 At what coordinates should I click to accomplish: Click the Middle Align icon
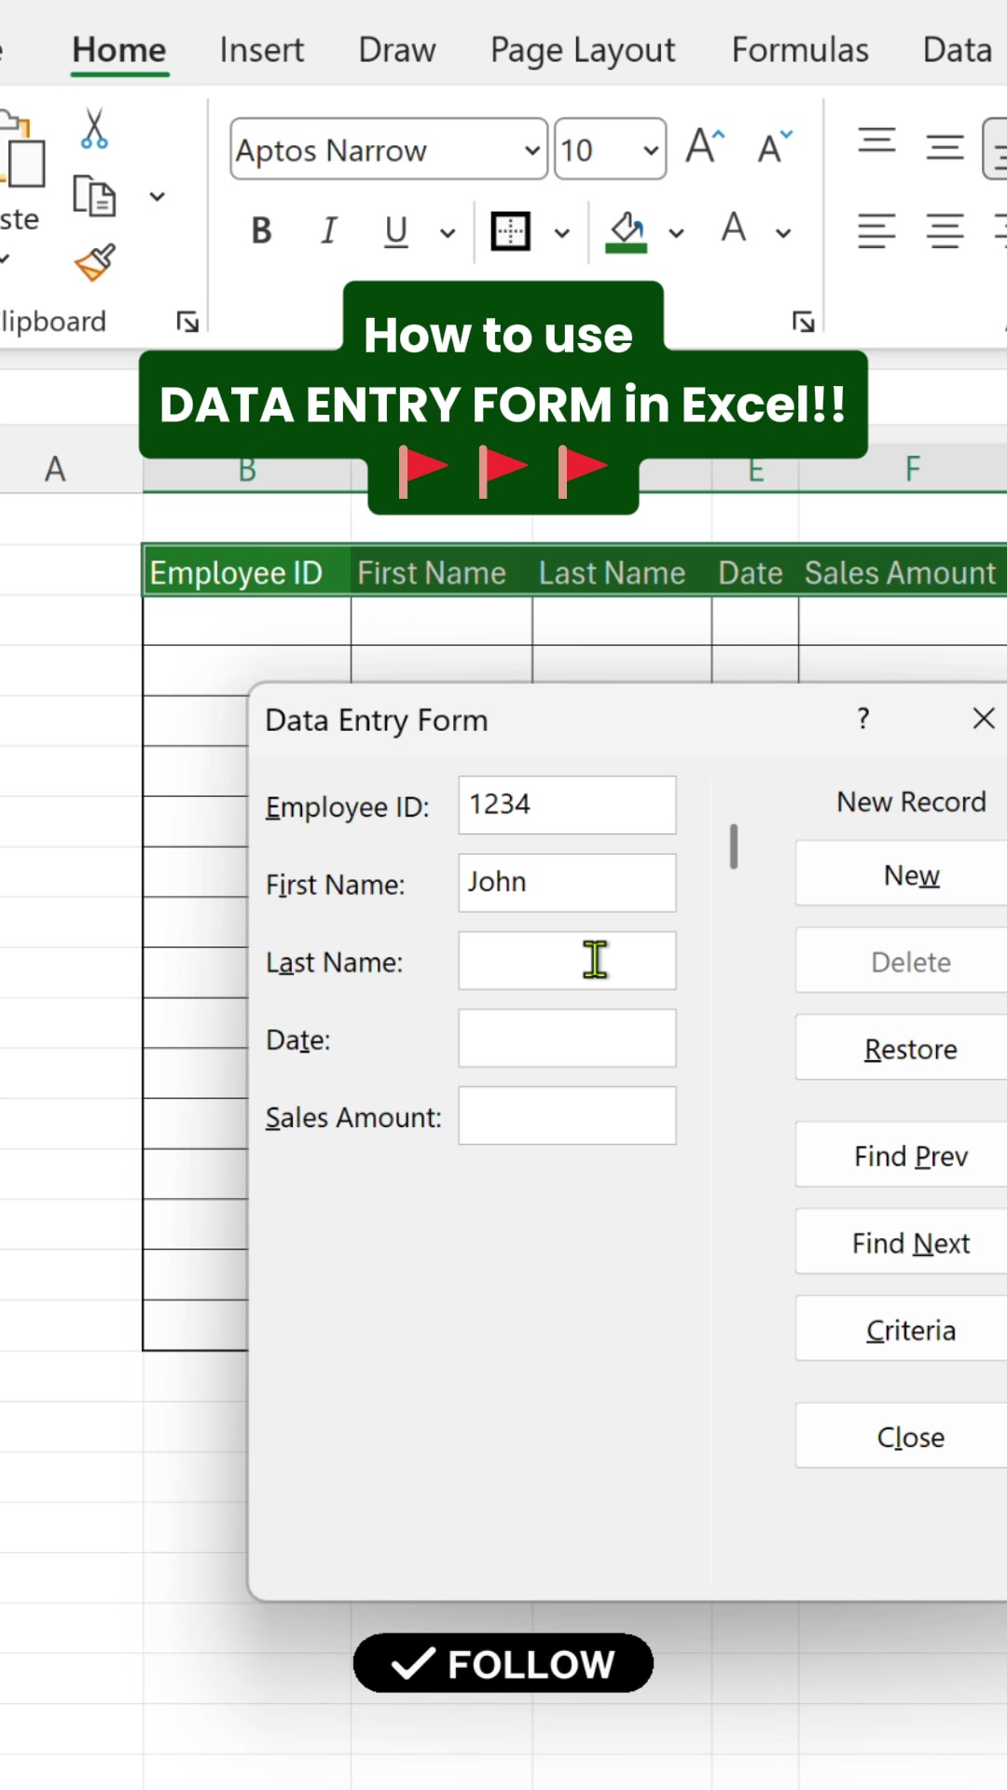(945, 146)
